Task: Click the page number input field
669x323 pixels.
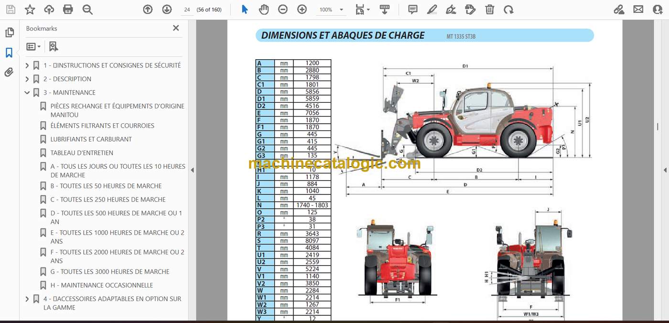Action: (x=187, y=10)
